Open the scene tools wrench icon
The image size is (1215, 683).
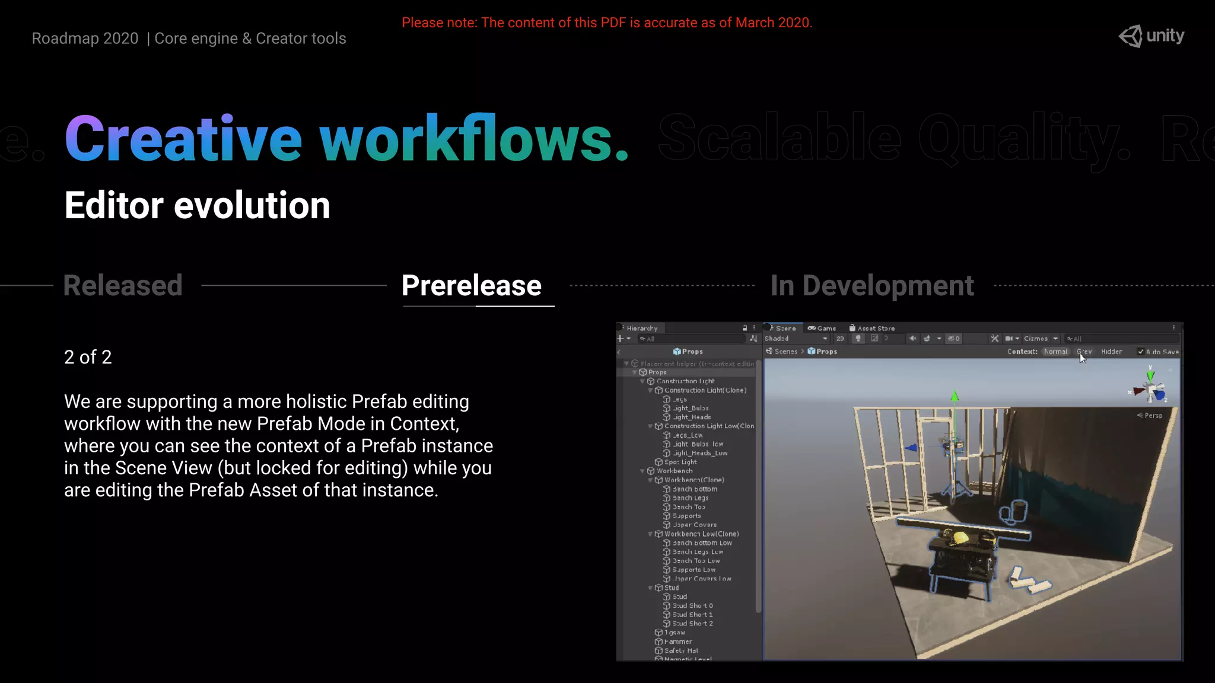click(x=994, y=339)
